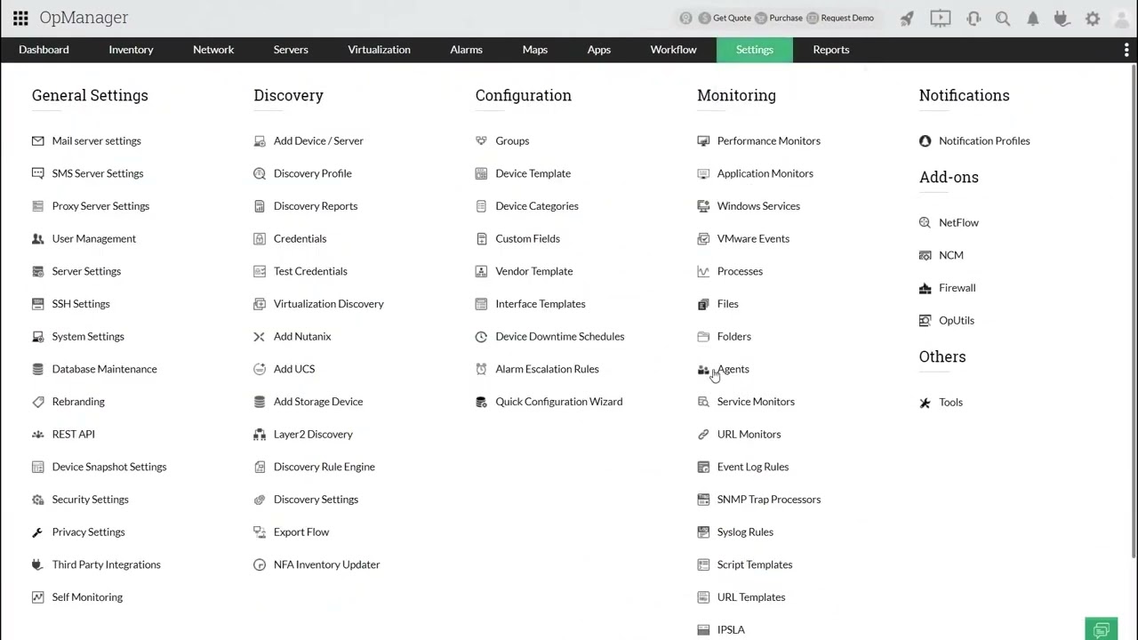Open the REST API settings link
The image size is (1138, 640).
(x=74, y=434)
